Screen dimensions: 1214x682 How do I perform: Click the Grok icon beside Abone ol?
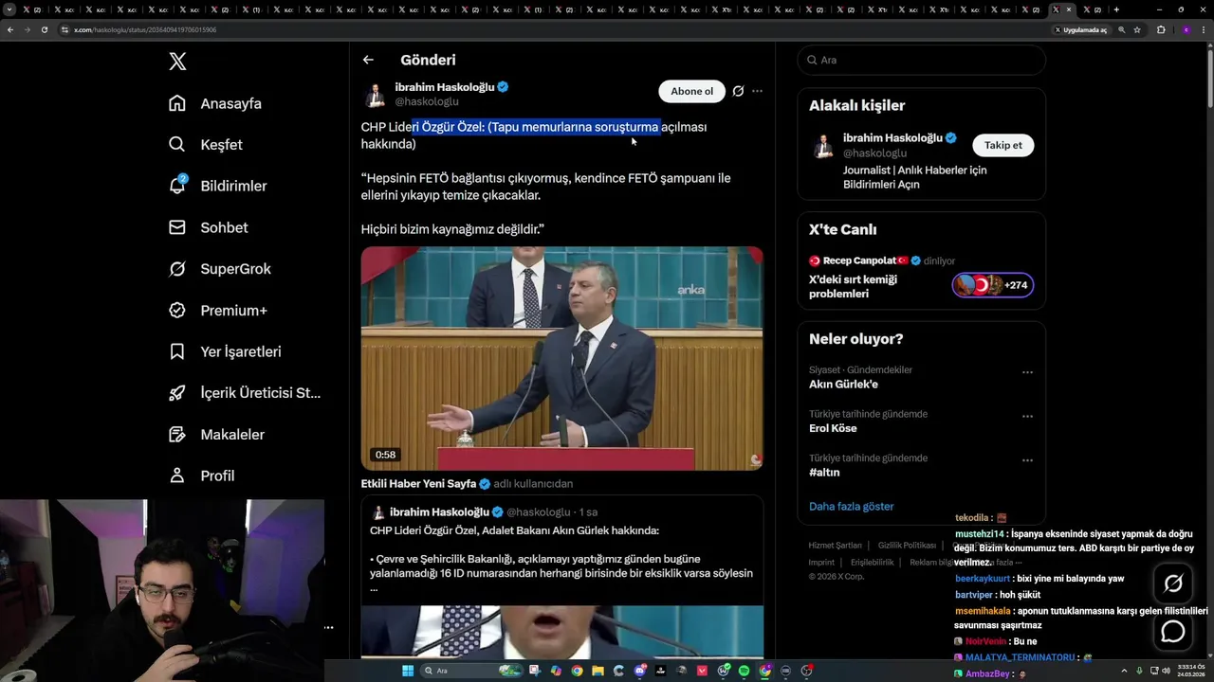click(x=738, y=91)
